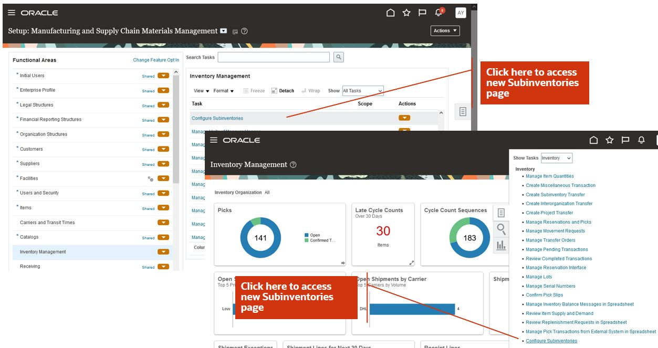Click the Change Feature Opt In link
Image resolution: width=658 pixels, height=348 pixels.
point(156,60)
